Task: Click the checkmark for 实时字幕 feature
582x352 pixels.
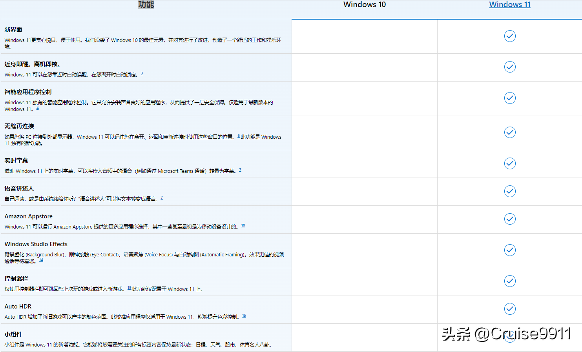Action: (x=509, y=163)
